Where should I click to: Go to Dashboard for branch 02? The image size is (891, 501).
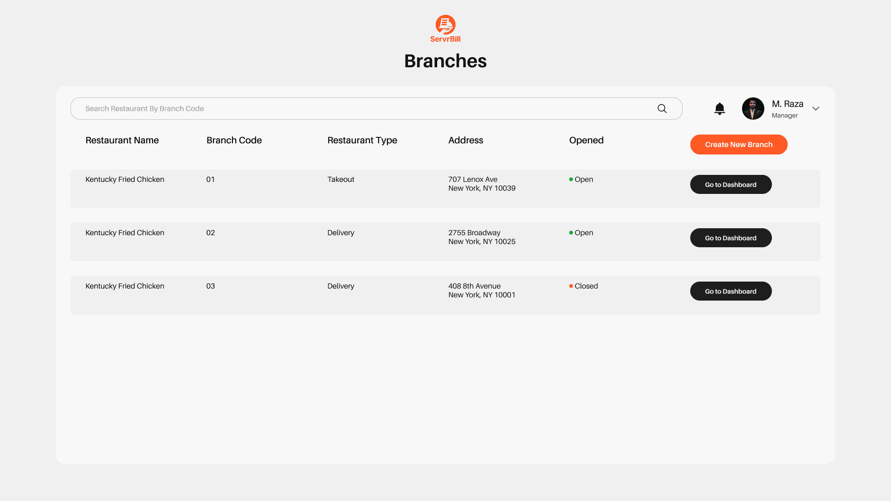(730, 238)
